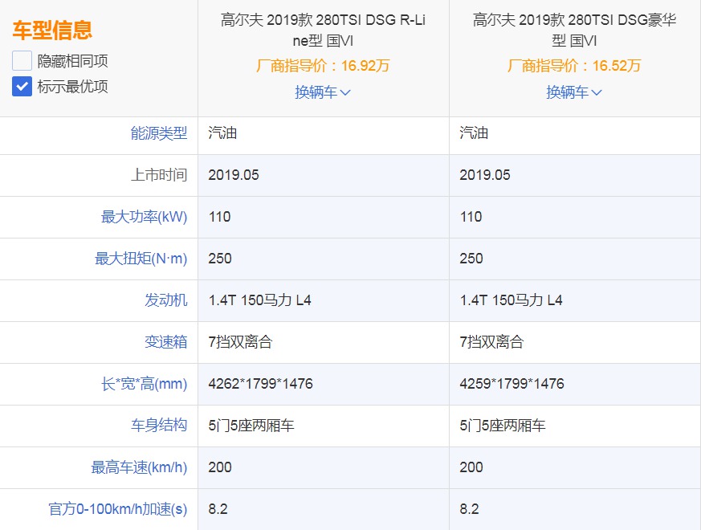The height and width of the screenshot is (530, 701).
Task: Select the 长*宽*高(mm) row label
Action: [144, 384]
